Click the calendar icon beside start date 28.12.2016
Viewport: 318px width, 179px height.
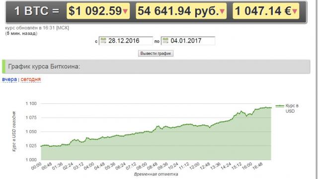click(103, 41)
